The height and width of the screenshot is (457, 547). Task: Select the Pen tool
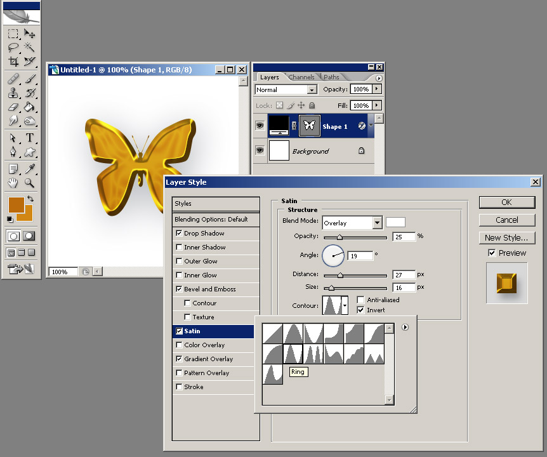(13, 152)
